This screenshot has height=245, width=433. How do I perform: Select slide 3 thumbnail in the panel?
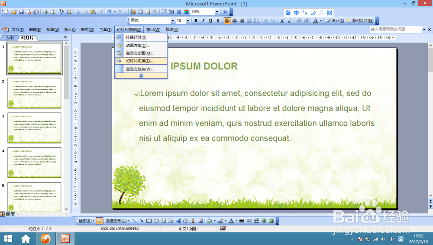34,128
